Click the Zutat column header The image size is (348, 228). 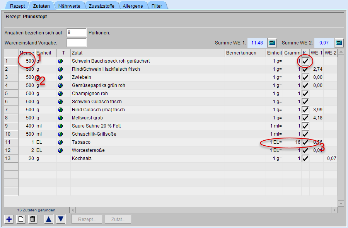tap(148, 53)
